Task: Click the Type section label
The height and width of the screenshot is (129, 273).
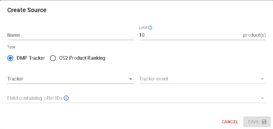Action: pyautogui.click(x=11, y=47)
